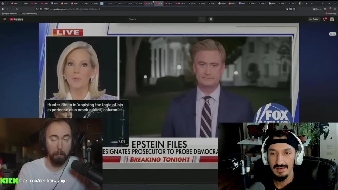Reload the current YouTube page
Image resolution: width=338 pixels, height=190 pixels.
tap(17, 9)
